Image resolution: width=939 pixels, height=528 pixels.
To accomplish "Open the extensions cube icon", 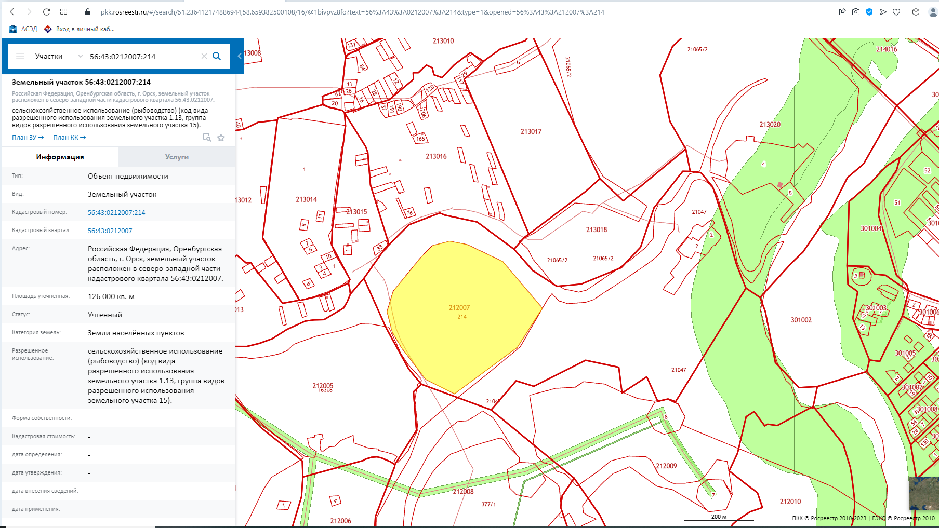I will [916, 12].
